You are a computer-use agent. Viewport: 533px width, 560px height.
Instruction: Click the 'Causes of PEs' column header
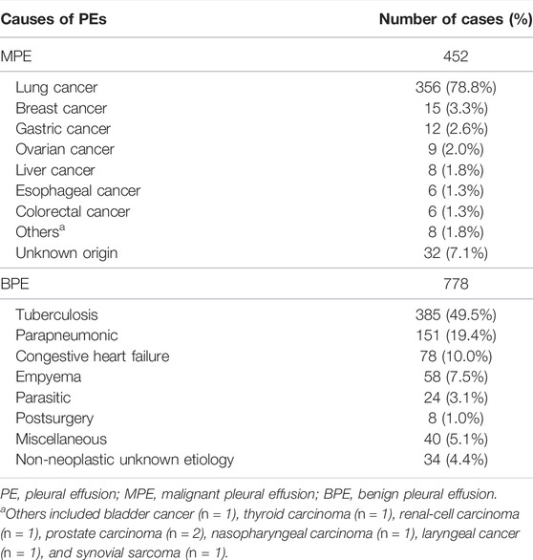pyautogui.click(x=53, y=19)
